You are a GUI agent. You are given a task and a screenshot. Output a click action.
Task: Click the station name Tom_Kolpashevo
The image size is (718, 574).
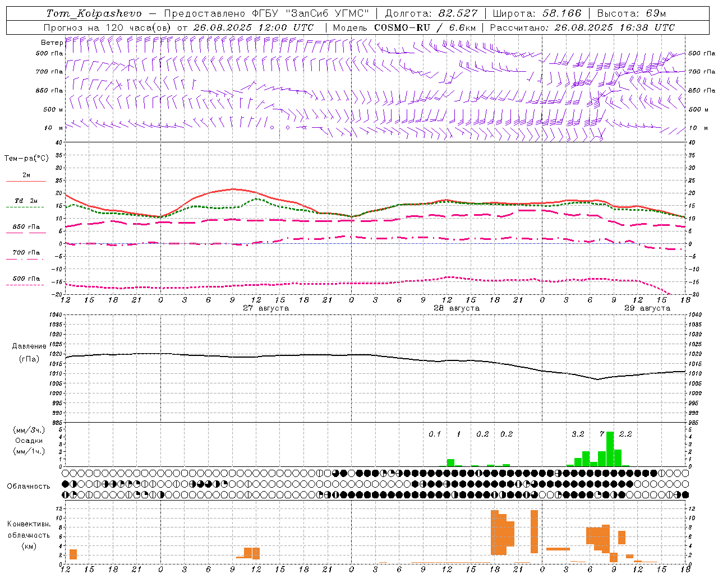pos(94,13)
